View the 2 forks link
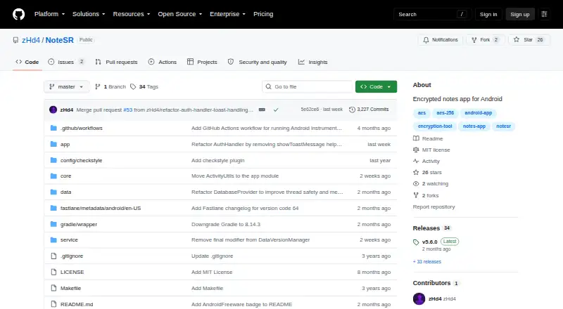The height and width of the screenshot is (309, 563). tap(426, 195)
